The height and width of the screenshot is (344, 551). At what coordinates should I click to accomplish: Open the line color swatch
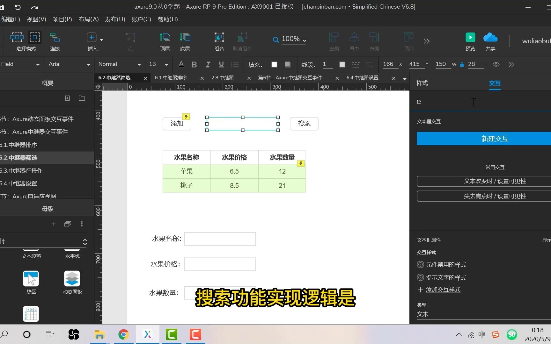(342, 65)
